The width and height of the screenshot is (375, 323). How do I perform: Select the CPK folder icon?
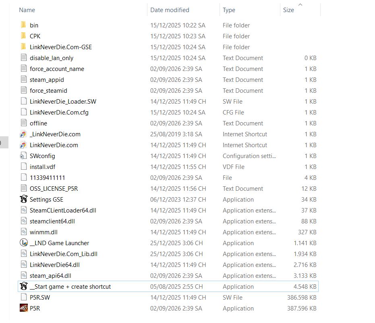(x=23, y=36)
